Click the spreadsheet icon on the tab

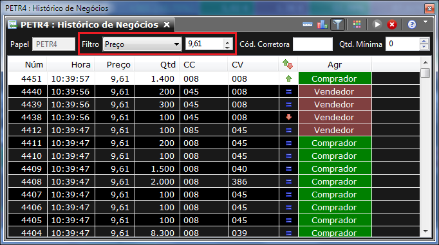coord(13,24)
